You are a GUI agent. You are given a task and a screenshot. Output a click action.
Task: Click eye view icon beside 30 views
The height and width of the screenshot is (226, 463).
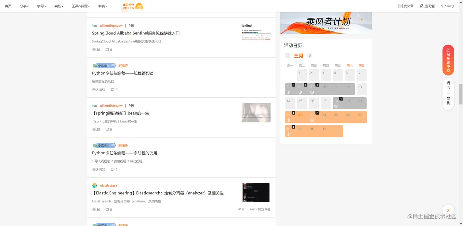tap(94, 50)
